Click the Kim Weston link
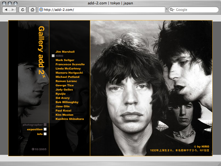 point(64,115)
